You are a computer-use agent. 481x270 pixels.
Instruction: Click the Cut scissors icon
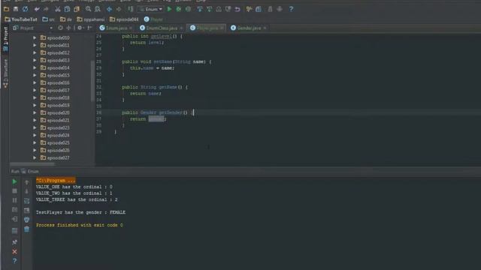(57, 9)
